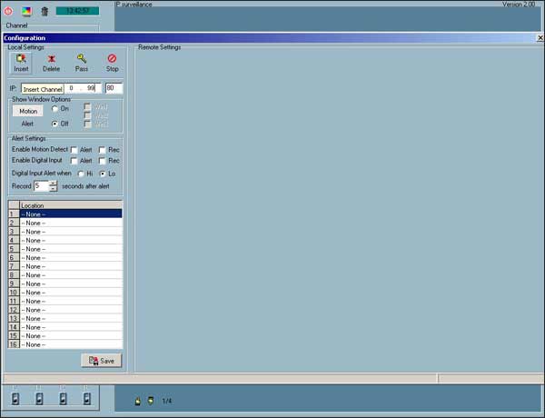545x418 pixels.
Task: Select the On radio button
Action: [x=54, y=109]
